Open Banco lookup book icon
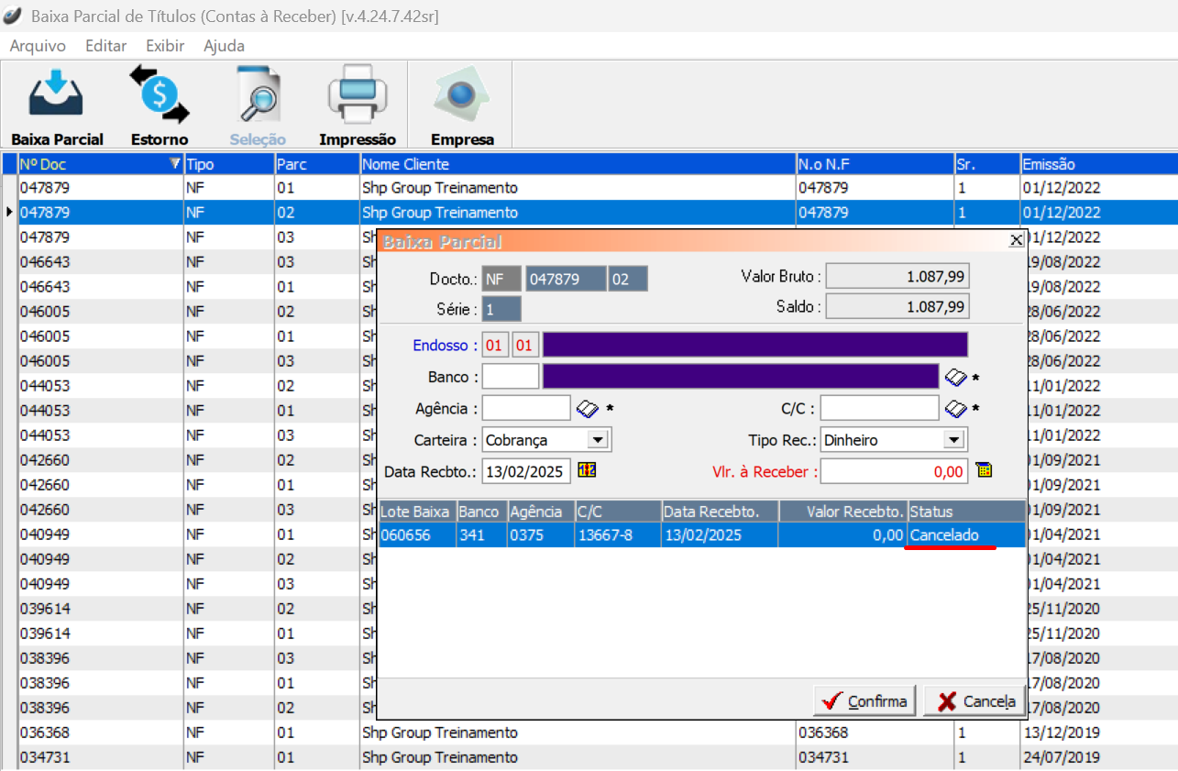 tap(955, 378)
